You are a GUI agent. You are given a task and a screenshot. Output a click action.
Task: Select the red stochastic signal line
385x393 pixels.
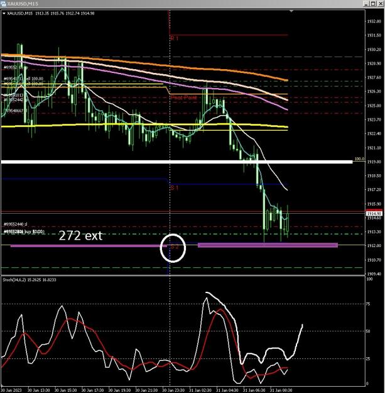[220, 310]
